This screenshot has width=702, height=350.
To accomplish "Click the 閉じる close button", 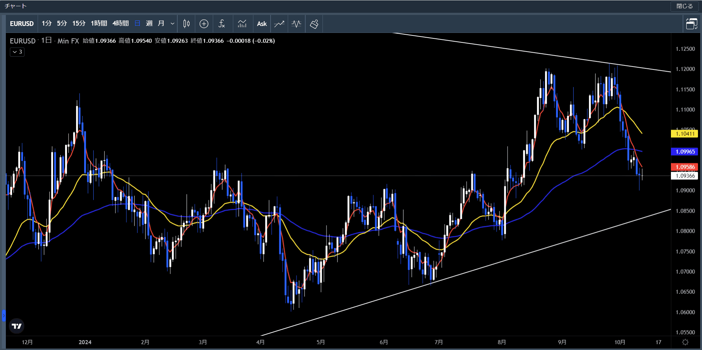I will (684, 6).
